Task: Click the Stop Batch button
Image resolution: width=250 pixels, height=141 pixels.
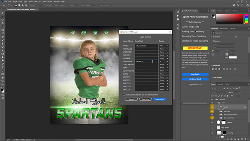Action: tap(195, 74)
